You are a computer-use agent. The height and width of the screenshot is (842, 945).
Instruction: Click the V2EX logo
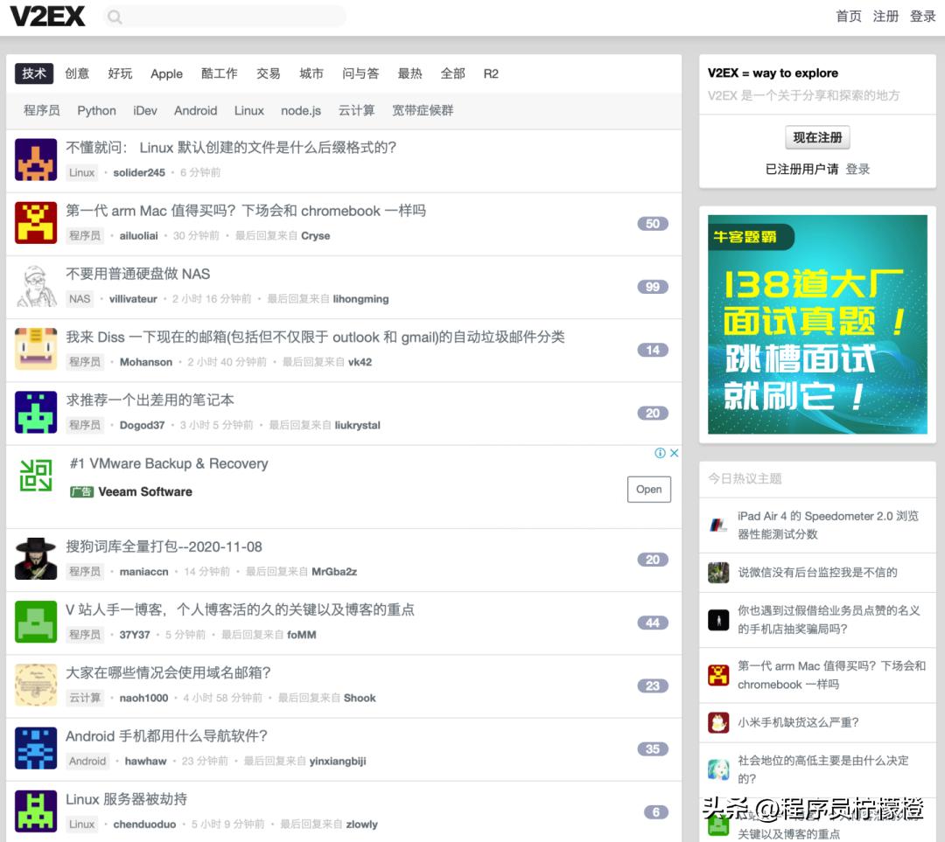(x=47, y=16)
